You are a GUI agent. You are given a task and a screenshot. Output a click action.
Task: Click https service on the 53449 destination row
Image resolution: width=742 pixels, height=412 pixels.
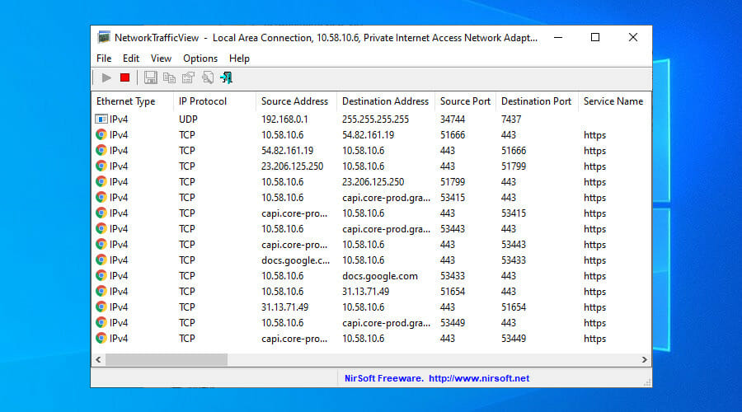(594, 339)
